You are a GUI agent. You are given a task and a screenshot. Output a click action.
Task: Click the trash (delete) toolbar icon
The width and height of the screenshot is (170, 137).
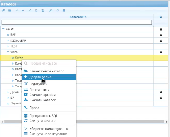[x=43, y=11]
